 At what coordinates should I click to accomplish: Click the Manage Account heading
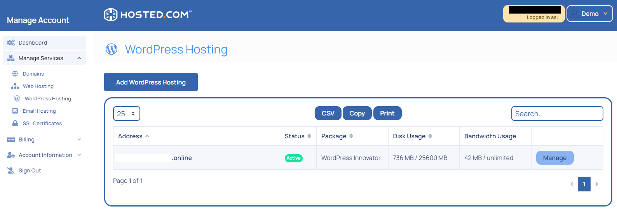(x=38, y=20)
